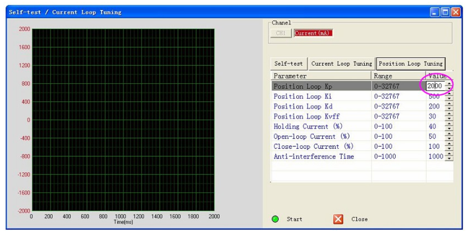
Task: Select the CH1 channel button
Action: (281, 33)
